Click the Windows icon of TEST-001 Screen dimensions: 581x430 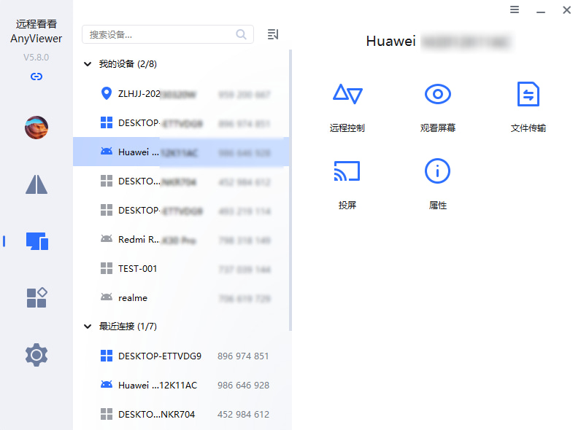tap(107, 268)
